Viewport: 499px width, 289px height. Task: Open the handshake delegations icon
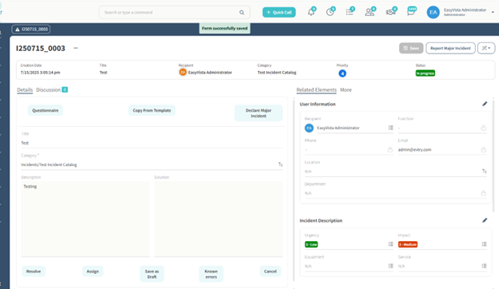(391, 12)
